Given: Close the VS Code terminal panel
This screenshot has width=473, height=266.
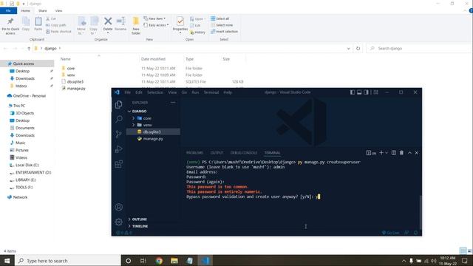Looking at the screenshot, I should tap(417, 153).
